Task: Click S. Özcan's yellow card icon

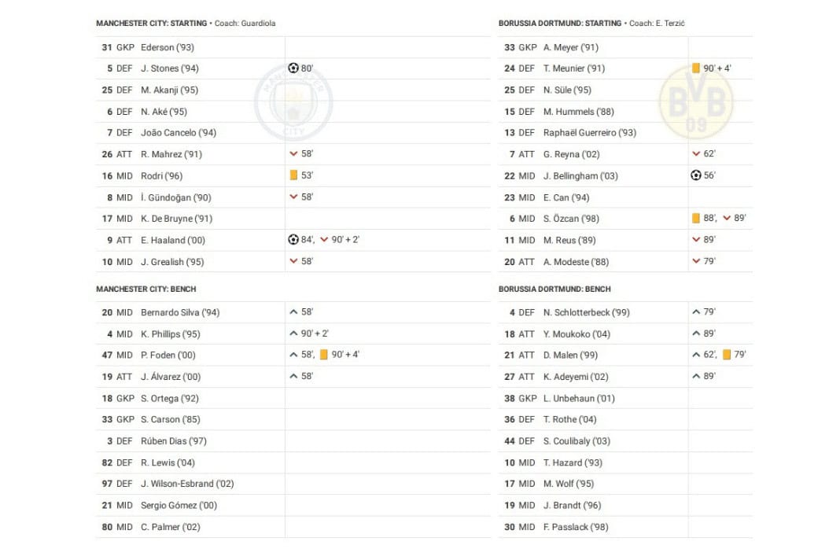Action: click(x=695, y=219)
